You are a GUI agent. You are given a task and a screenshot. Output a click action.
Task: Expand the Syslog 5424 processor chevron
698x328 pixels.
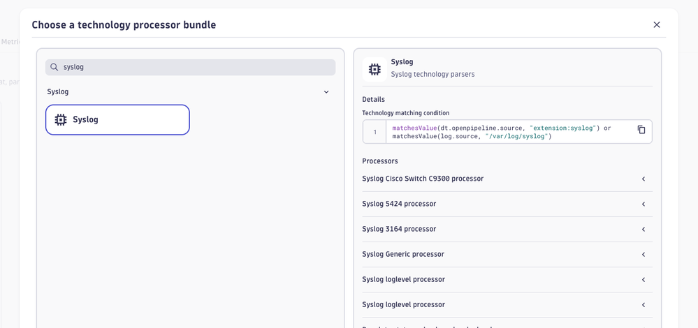click(x=643, y=204)
